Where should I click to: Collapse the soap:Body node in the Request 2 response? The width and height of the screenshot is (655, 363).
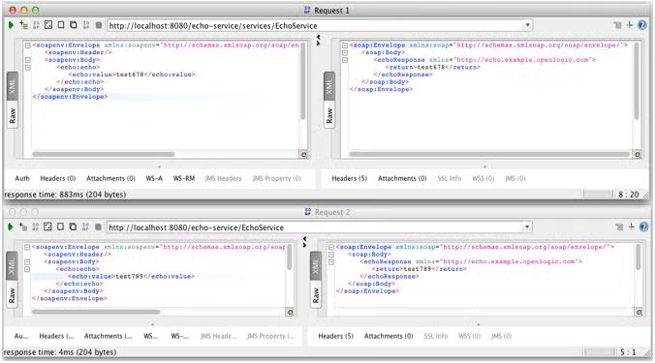click(330, 255)
